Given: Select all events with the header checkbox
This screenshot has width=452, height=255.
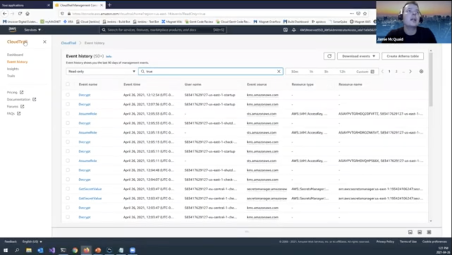Looking at the screenshot, I should click(68, 84).
